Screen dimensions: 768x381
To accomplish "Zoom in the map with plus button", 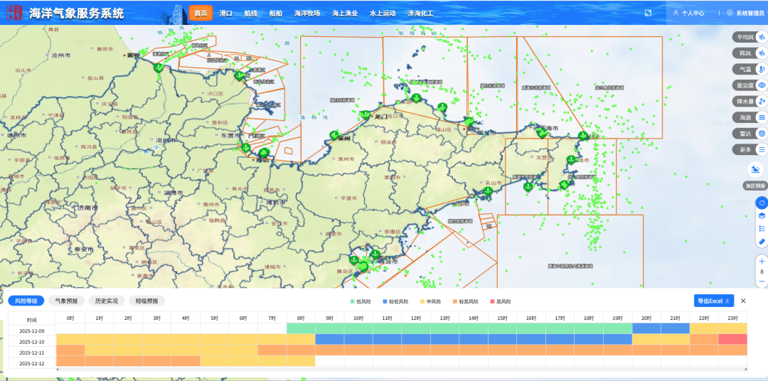I will (762, 261).
